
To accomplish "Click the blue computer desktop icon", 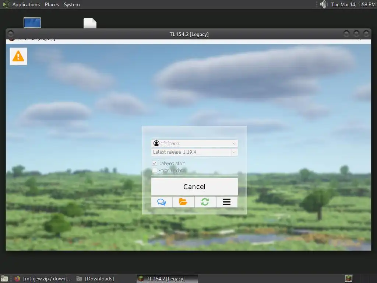I will coord(32,23).
